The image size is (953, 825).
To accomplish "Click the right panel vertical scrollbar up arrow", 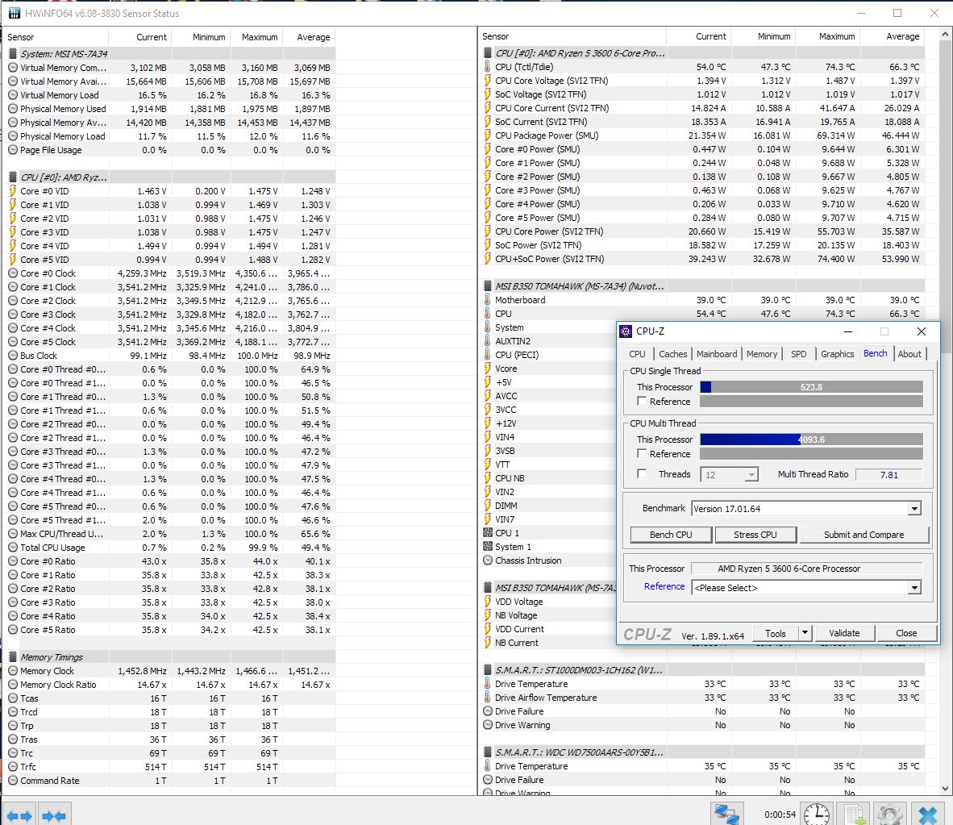I will coord(945,35).
